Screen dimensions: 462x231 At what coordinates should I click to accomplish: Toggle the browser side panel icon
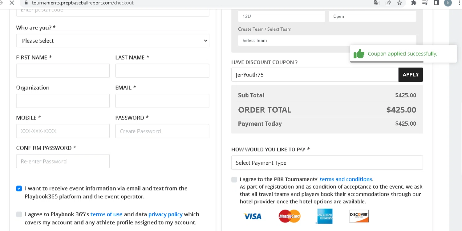[x=436, y=3]
